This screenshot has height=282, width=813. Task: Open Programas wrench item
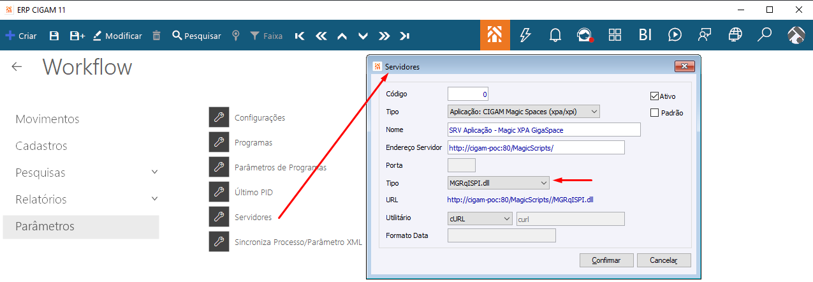click(x=241, y=142)
